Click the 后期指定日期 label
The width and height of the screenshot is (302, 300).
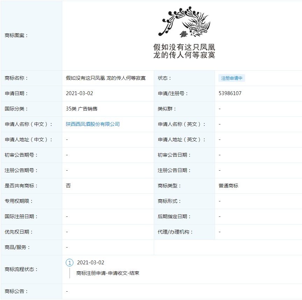[174, 216]
